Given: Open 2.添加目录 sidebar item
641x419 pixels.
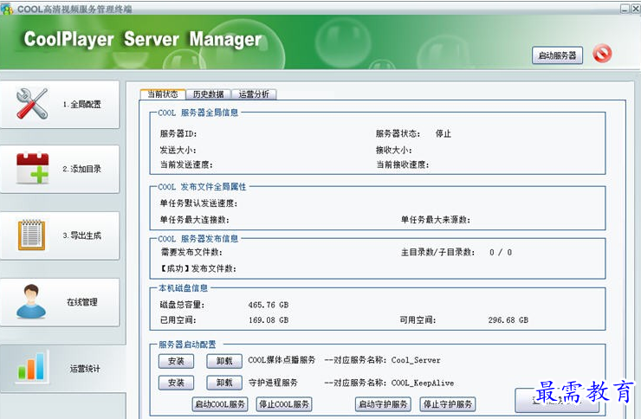Looking at the screenshot, I should point(60,169).
